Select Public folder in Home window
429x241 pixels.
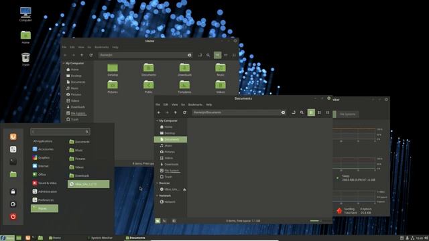[x=149, y=87]
